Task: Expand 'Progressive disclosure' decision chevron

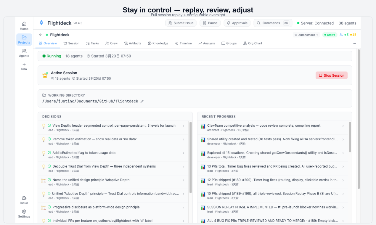Action: click(184, 208)
